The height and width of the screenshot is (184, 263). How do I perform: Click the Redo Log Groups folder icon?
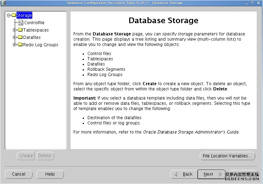[20, 45]
